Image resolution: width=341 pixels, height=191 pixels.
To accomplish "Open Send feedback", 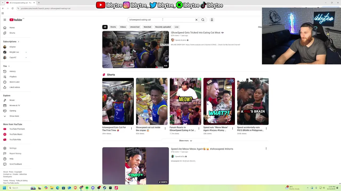I will pyautogui.click(x=15, y=164).
